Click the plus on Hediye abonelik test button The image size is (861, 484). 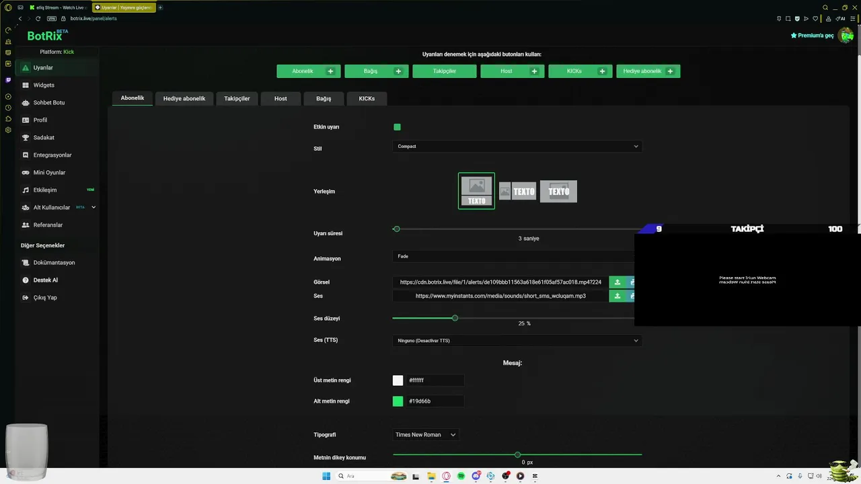click(x=670, y=71)
